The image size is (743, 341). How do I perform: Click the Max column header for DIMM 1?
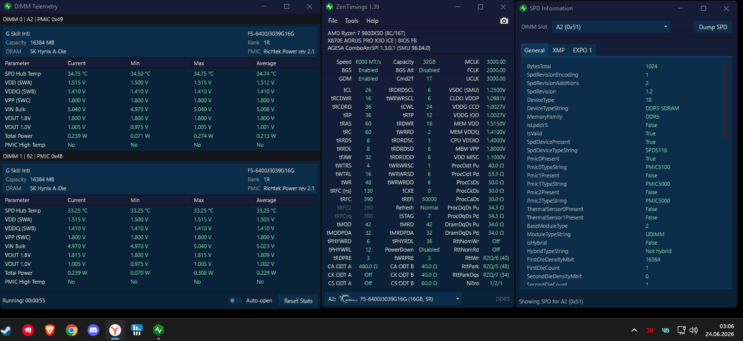223,200
